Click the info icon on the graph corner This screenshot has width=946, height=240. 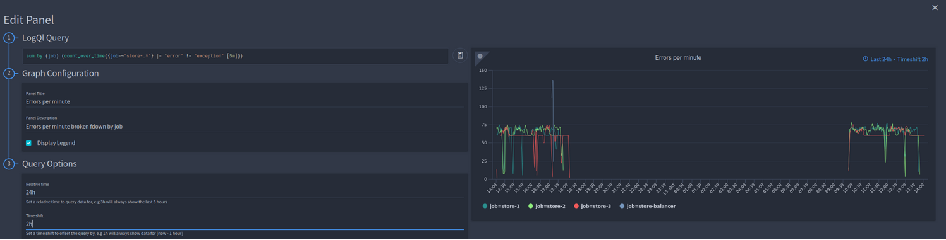(480, 57)
